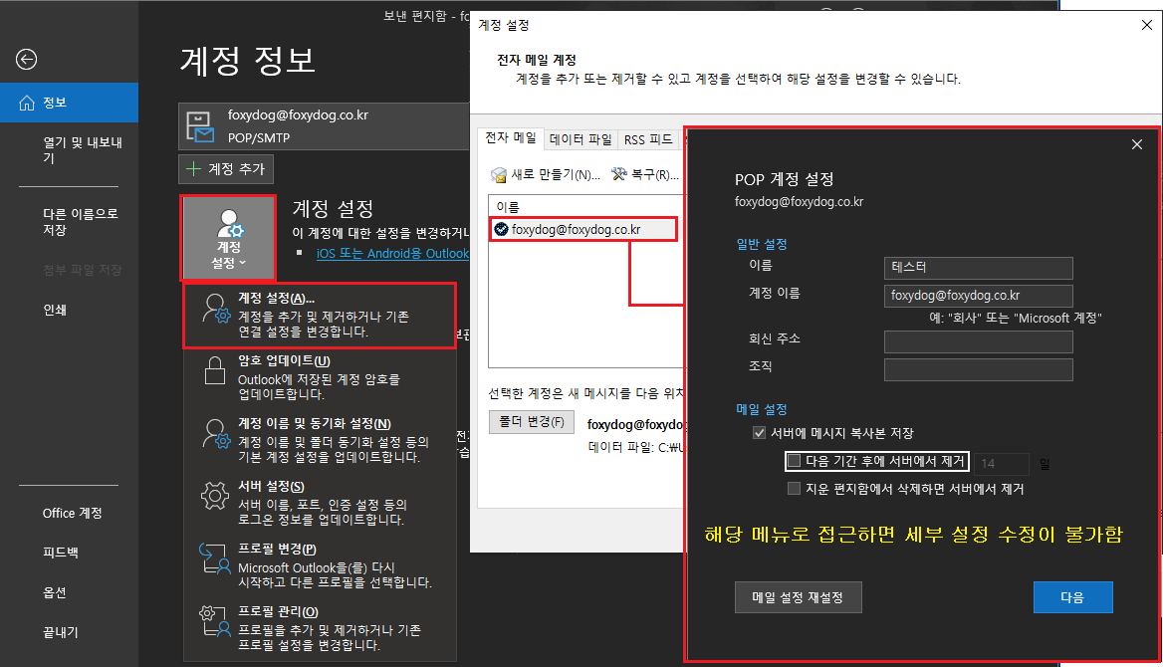Open the foxydog@foxydog.co.kr account selector
1163x667 pixels.
click(325, 126)
